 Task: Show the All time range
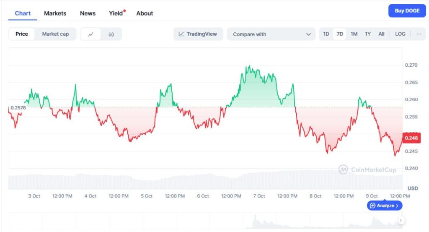[381, 34]
